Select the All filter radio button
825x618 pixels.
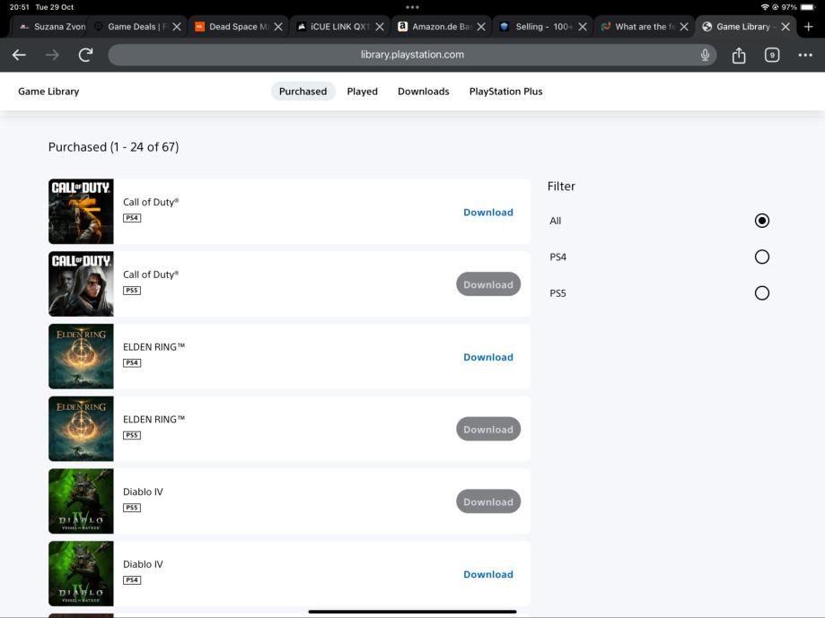pyautogui.click(x=762, y=220)
